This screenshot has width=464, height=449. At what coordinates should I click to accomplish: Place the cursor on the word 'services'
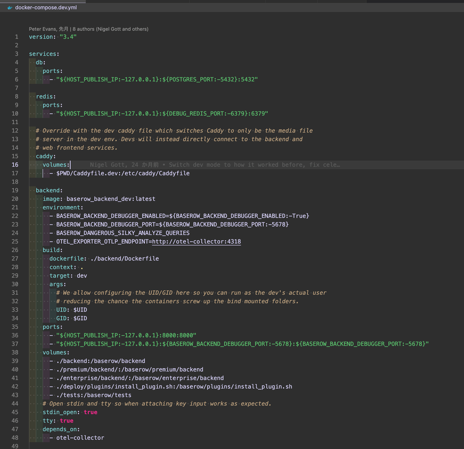44,54
